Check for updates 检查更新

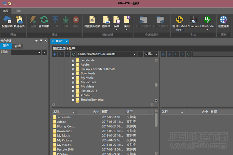tap(224, 22)
